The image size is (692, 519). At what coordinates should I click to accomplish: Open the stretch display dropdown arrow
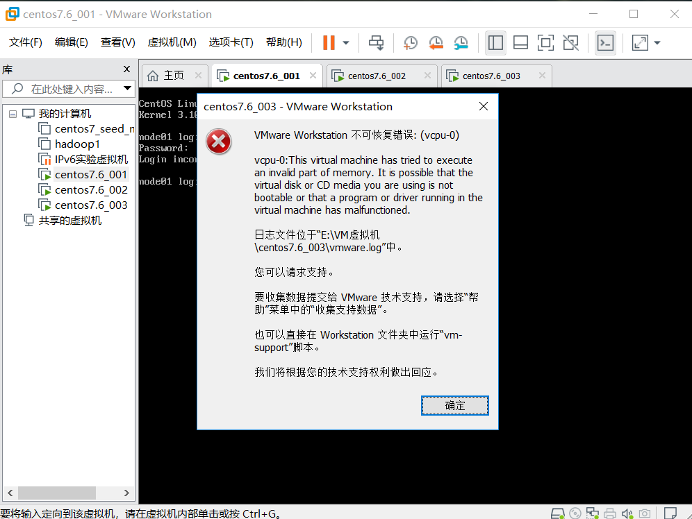pos(657,43)
